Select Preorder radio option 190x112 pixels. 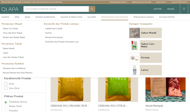[6, 111]
